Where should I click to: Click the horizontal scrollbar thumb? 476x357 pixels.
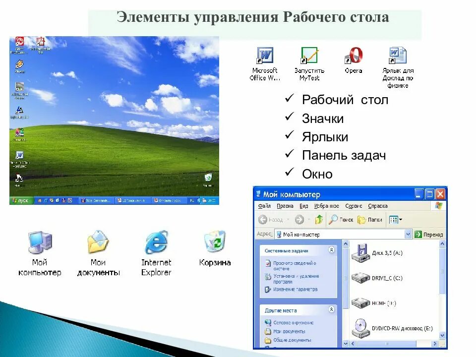386,344
